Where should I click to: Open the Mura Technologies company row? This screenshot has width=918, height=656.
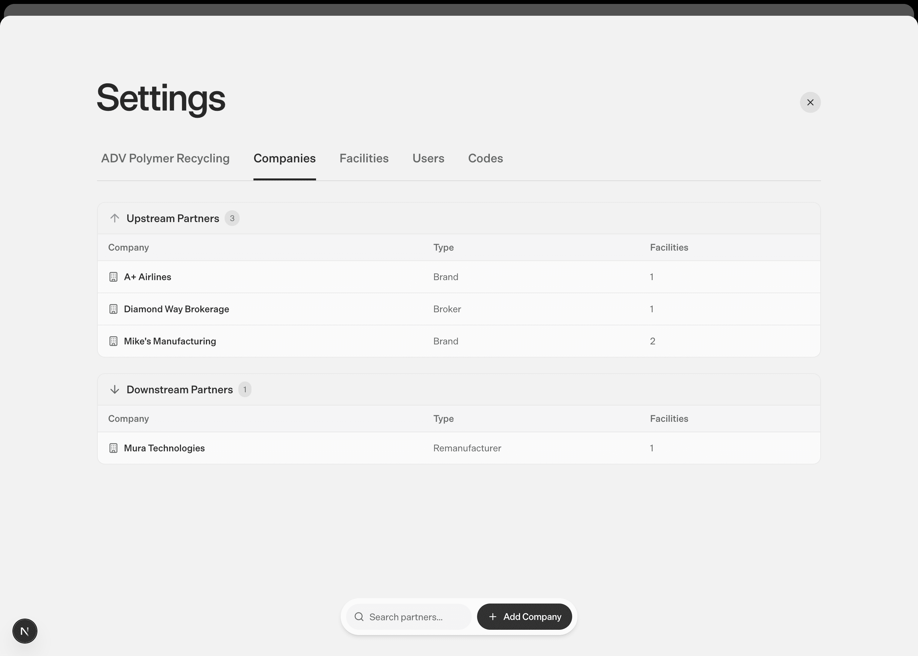point(164,448)
